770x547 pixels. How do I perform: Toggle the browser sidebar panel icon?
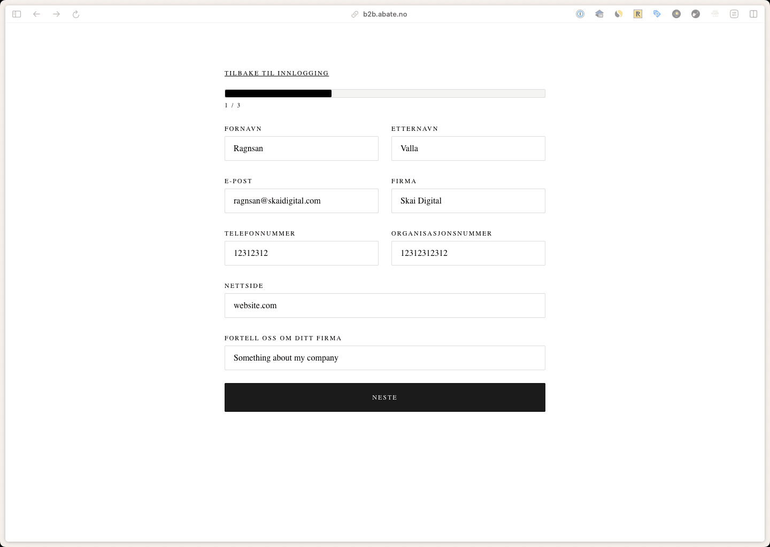[x=17, y=14]
